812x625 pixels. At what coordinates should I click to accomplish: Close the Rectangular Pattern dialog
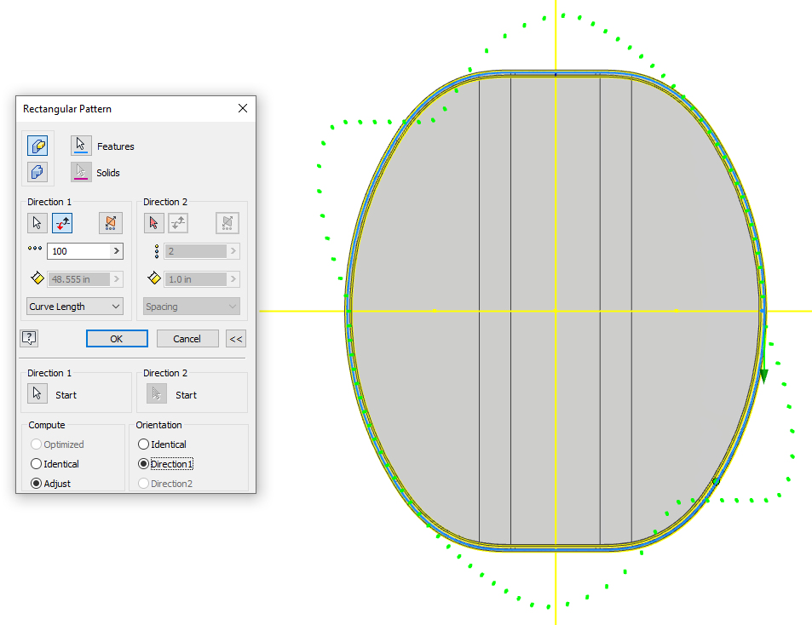click(x=242, y=108)
